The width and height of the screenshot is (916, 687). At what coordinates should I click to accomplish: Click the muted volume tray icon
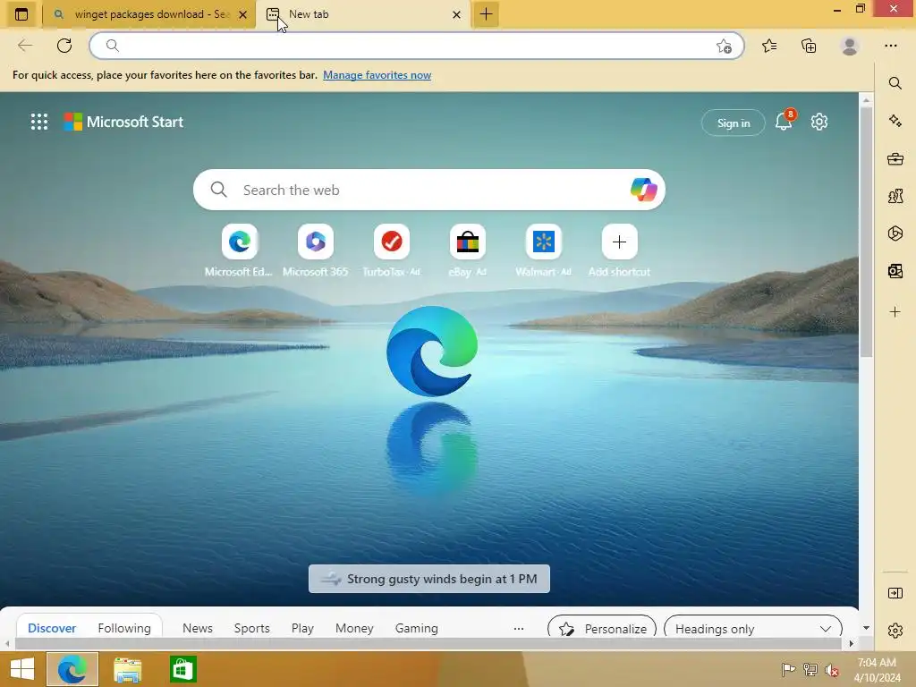pos(831,670)
